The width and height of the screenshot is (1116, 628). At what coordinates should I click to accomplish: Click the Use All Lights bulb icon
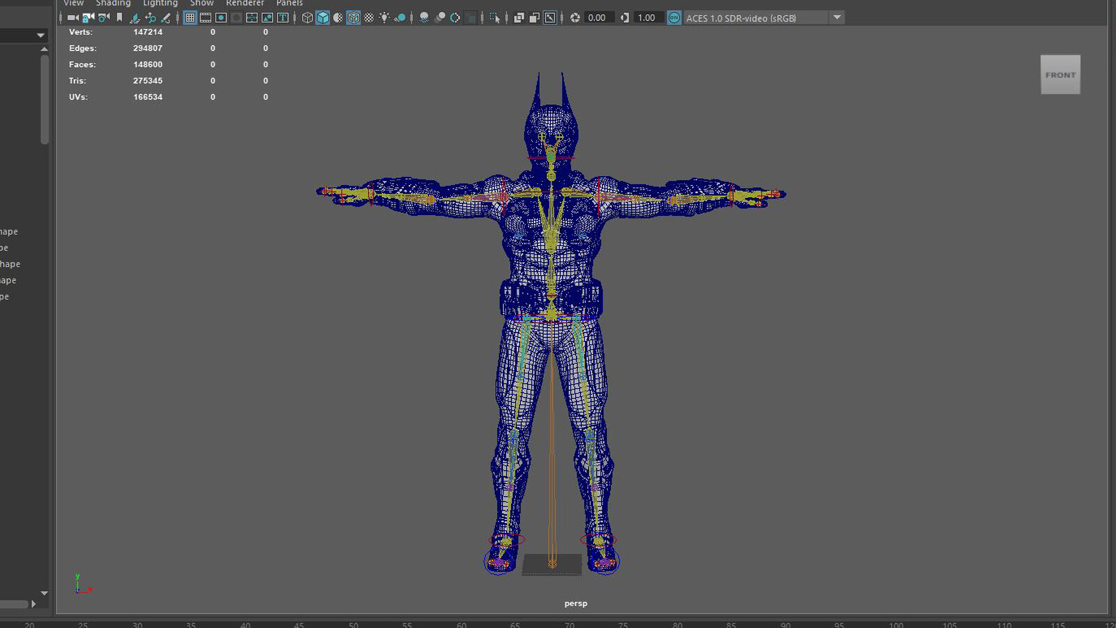point(384,18)
